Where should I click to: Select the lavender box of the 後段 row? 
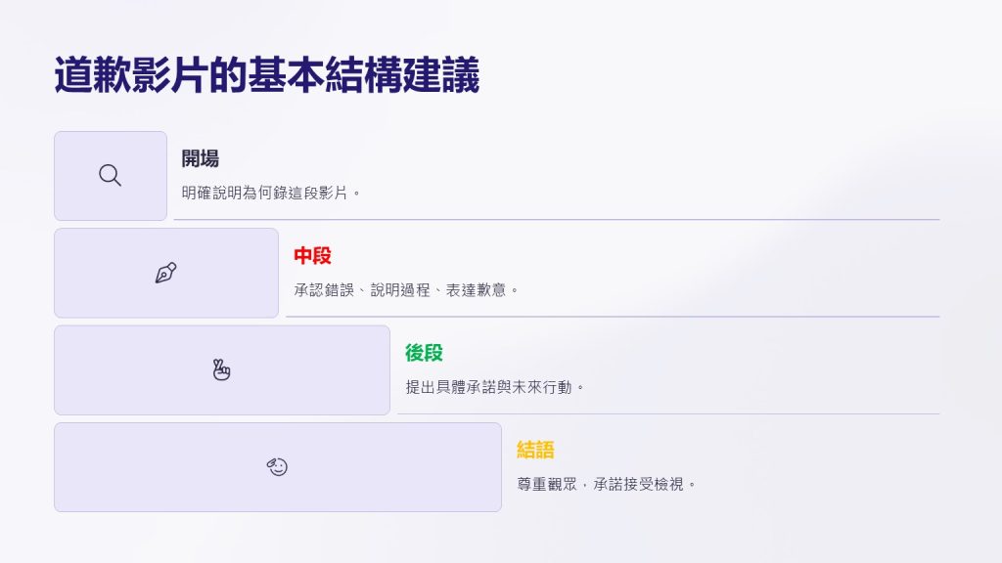tap(222, 370)
